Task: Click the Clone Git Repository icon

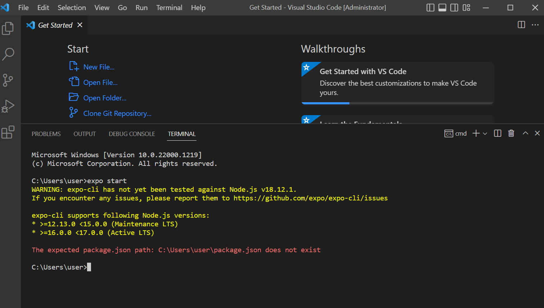Action: pos(73,113)
